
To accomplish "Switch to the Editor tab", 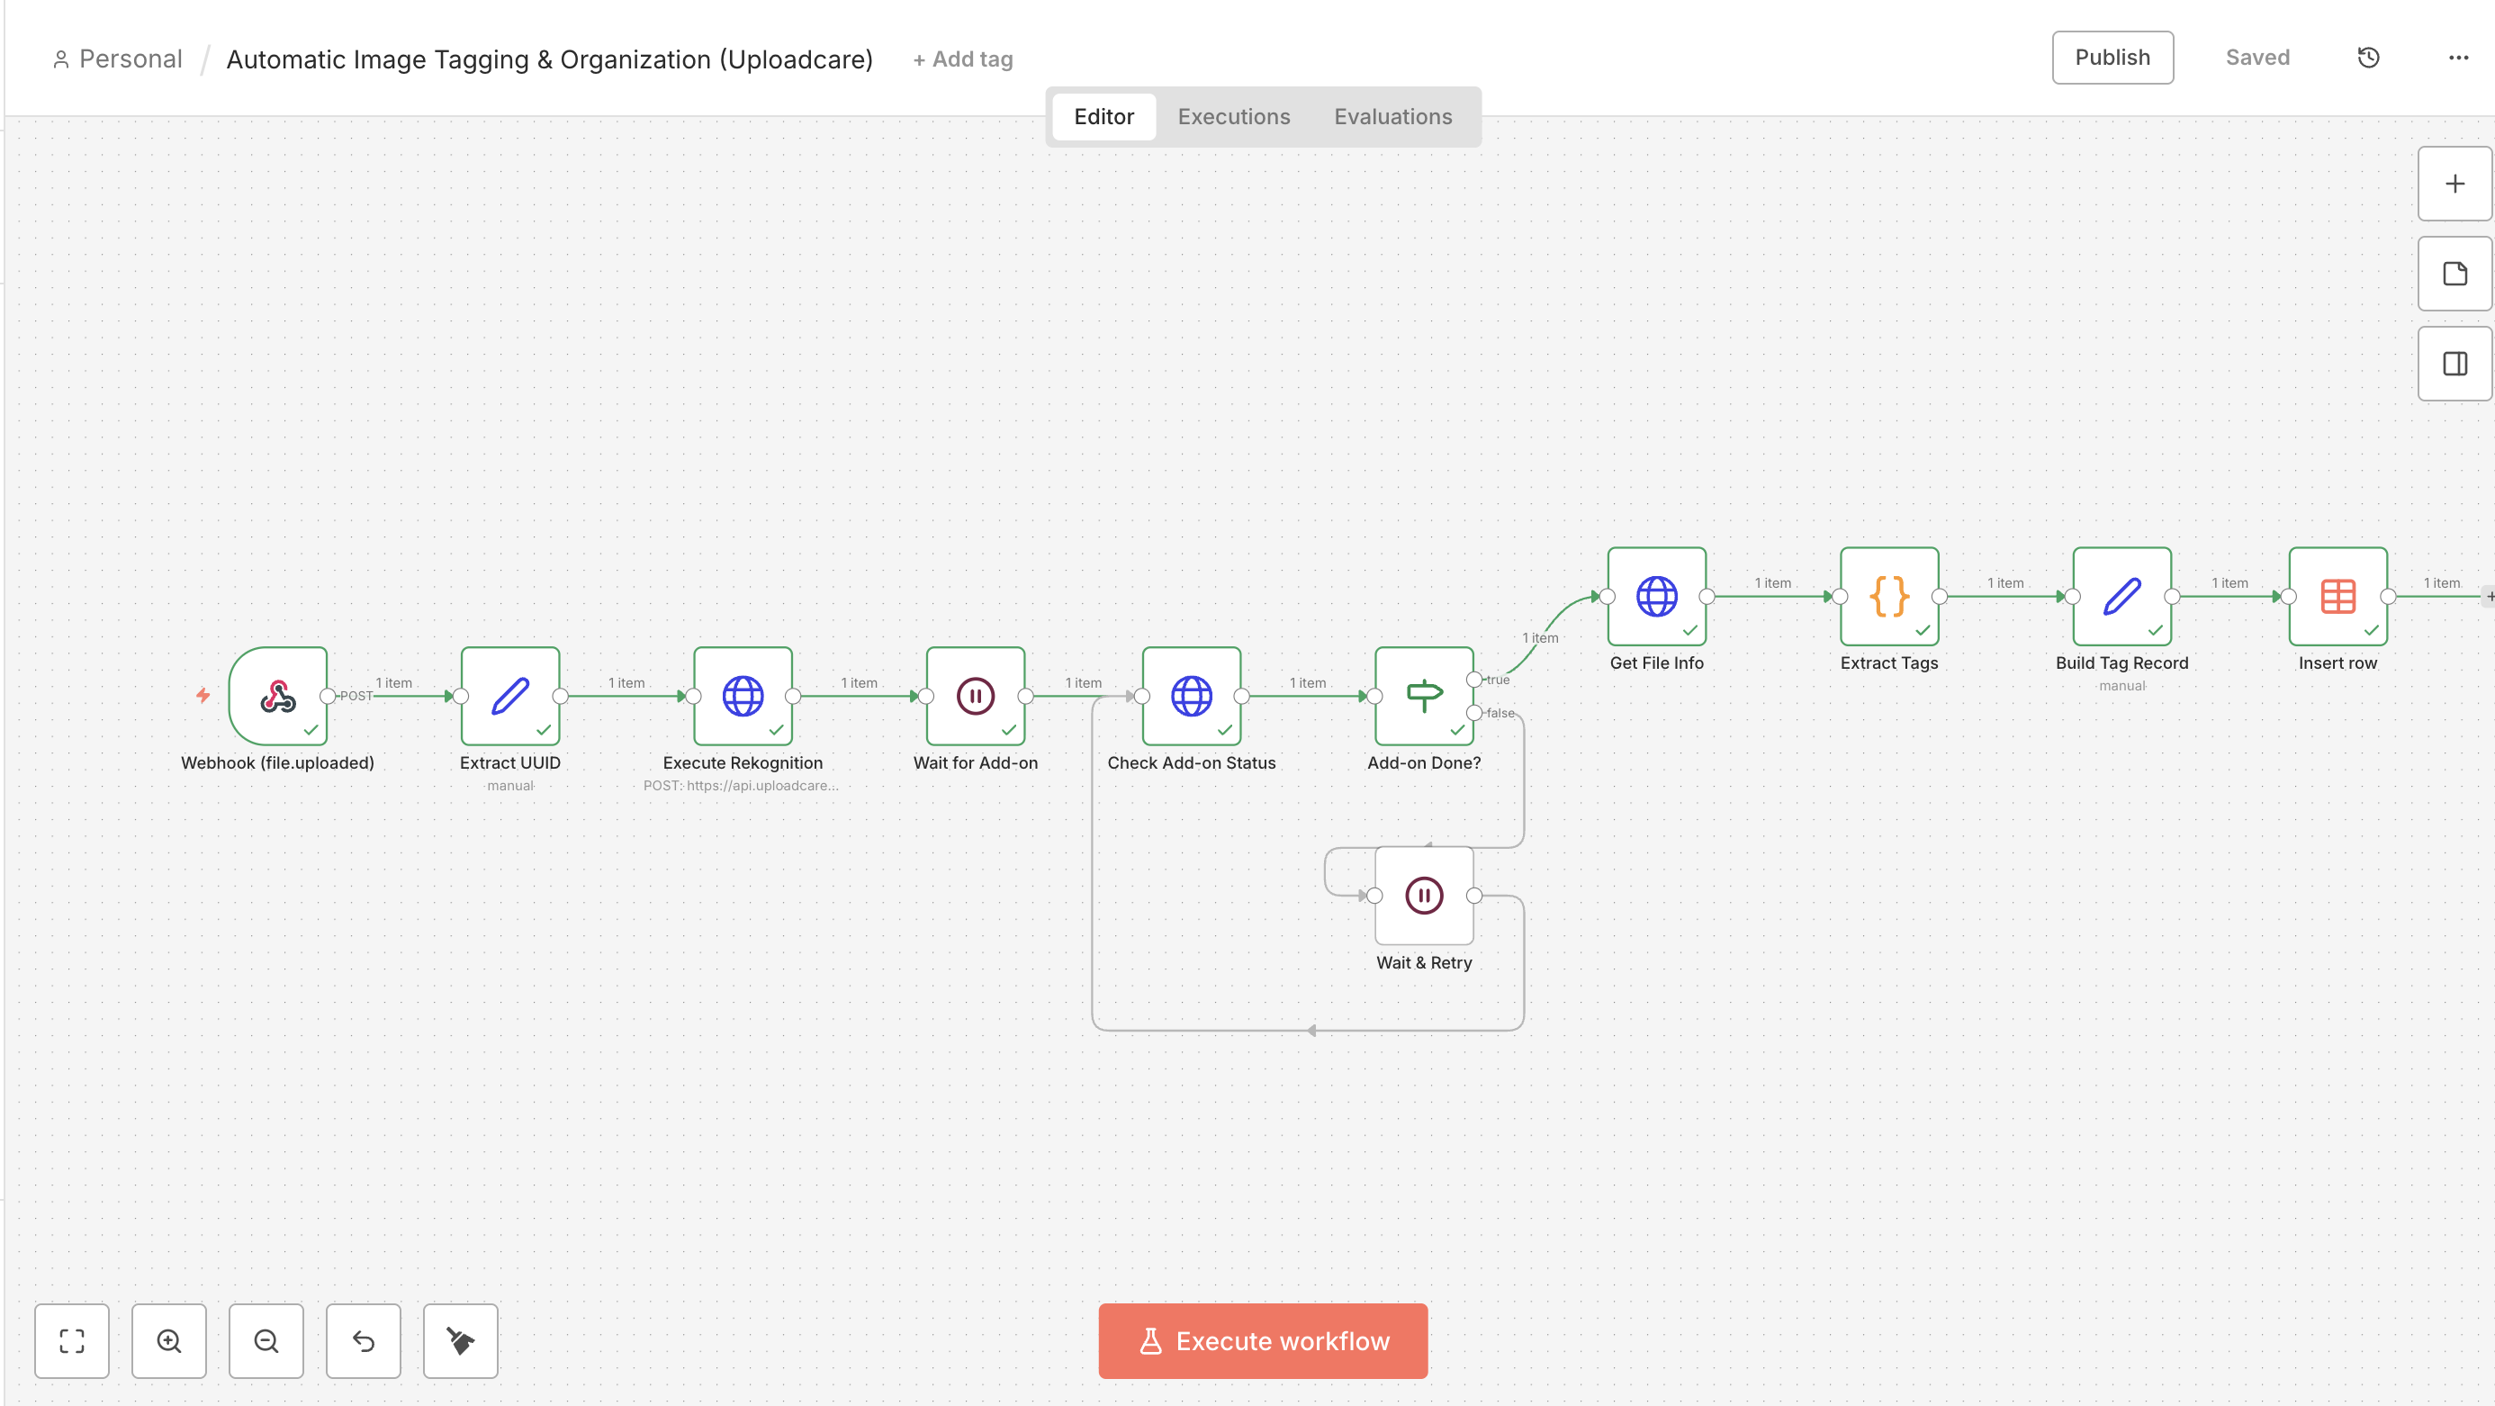I will point(1103,117).
